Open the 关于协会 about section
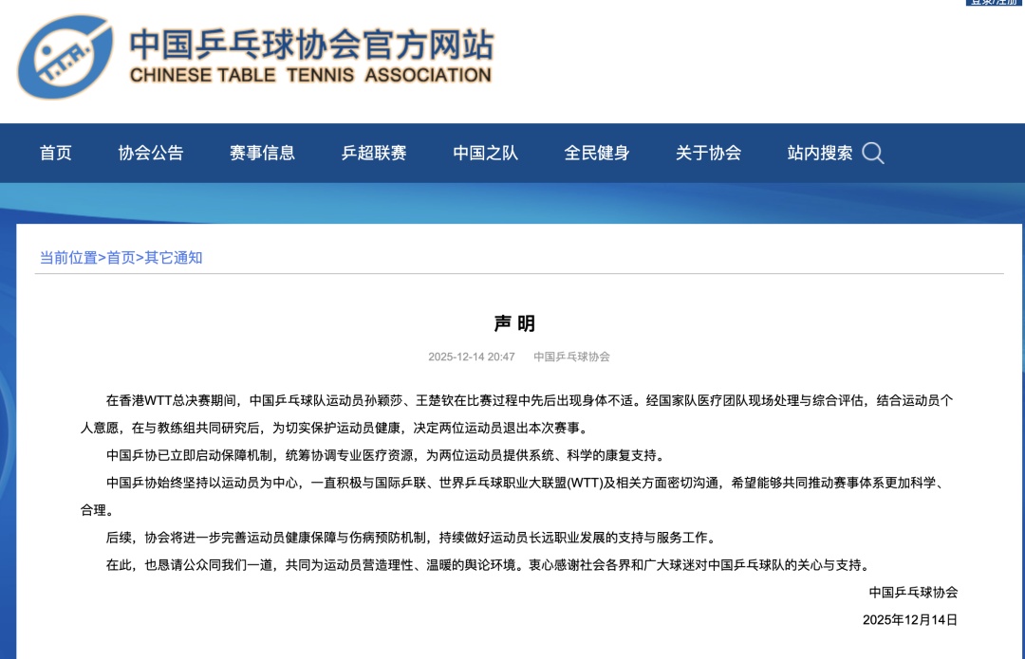The height and width of the screenshot is (659, 1025). pyautogui.click(x=709, y=153)
